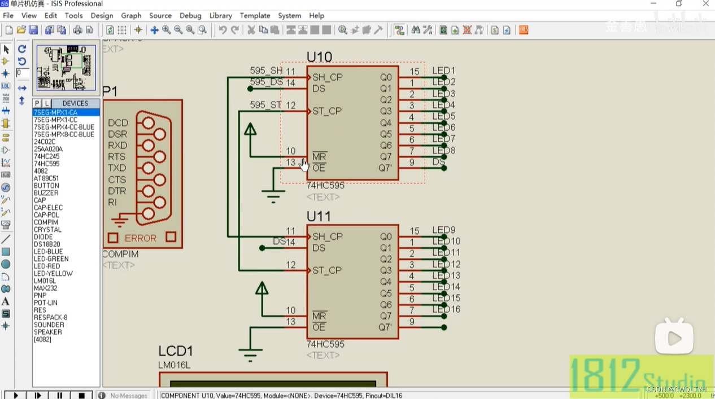Open the Debug menu
This screenshot has height=399, width=715.
(x=190, y=15)
